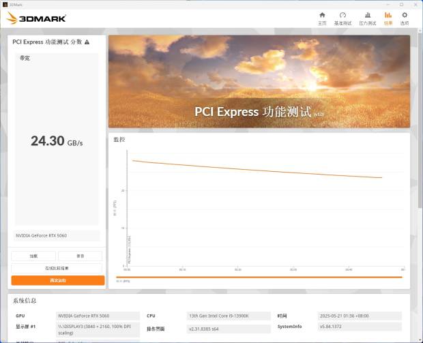Click the 加载 load button
The width and height of the screenshot is (423, 343).
pos(33,256)
